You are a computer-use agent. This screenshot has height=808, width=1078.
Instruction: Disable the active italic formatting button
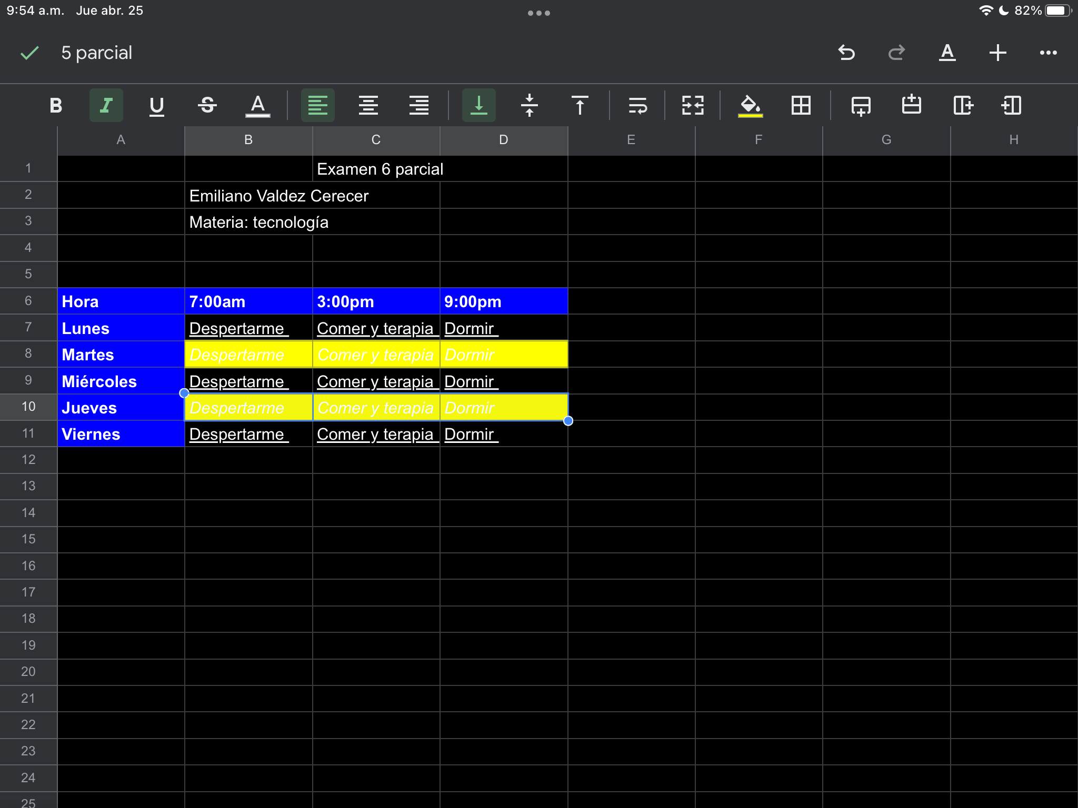(x=106, y=105)
